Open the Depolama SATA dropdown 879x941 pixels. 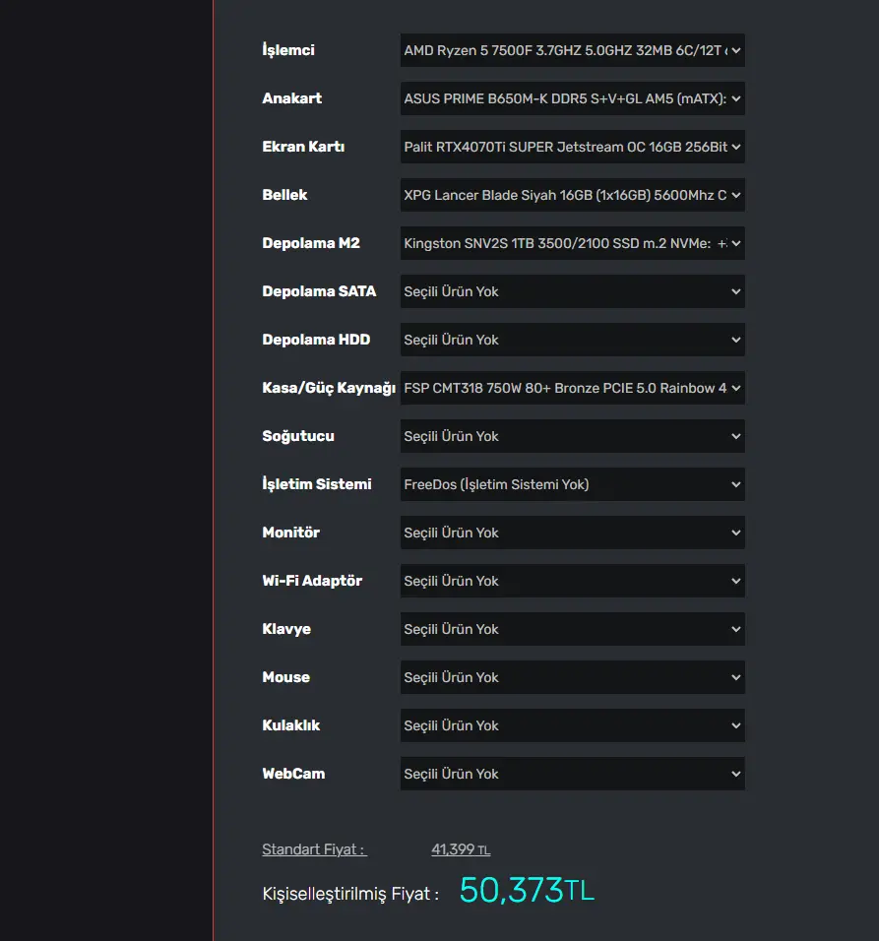(x=573, y=291)
